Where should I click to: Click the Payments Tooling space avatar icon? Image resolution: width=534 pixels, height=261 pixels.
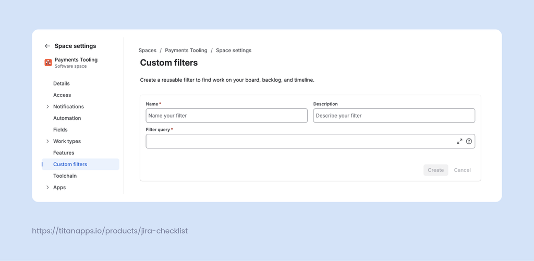coord(48,63)
